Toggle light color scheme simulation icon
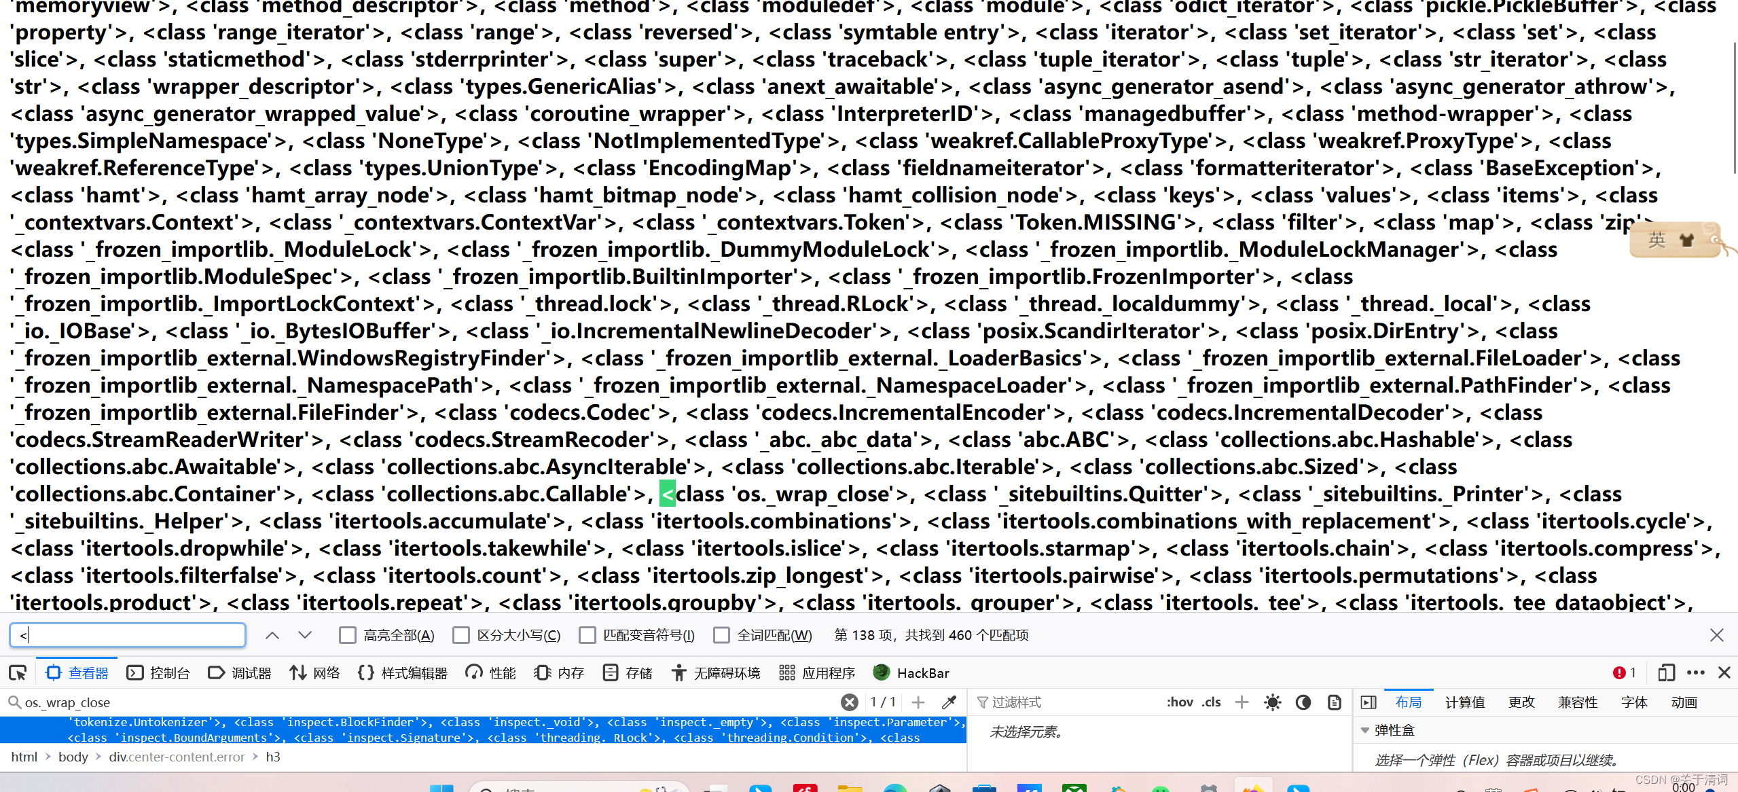 pyautogui.click(x=1272, y=702)
